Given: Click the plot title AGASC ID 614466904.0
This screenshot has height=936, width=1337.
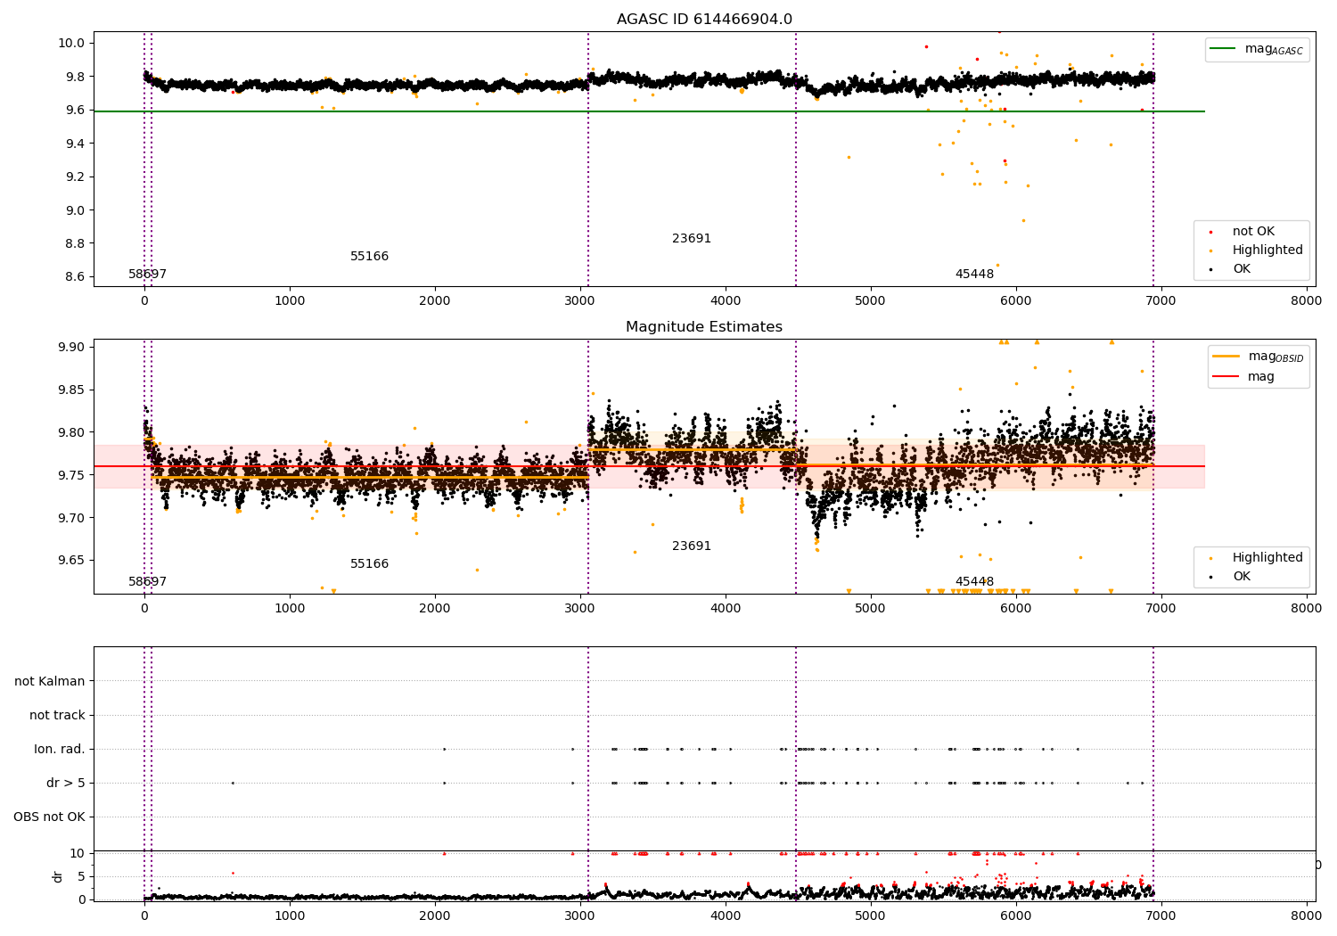Looking at the screenshot, I should coord(704,20).
